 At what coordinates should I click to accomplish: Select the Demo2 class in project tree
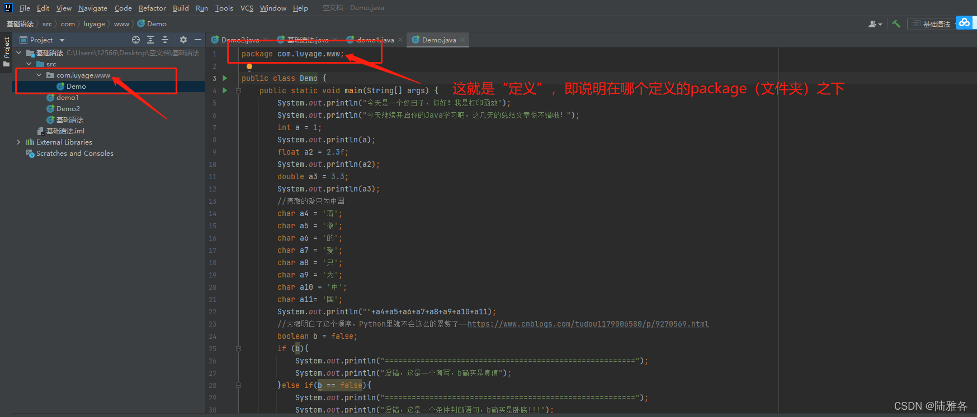click(x=63, y=109)
